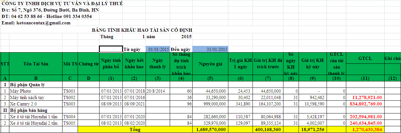Image resolution: width=401 pixels, height=133 pixels.
Task: Select the 'Máy Photo' asset name cell
Action: (x=35, y=91)
